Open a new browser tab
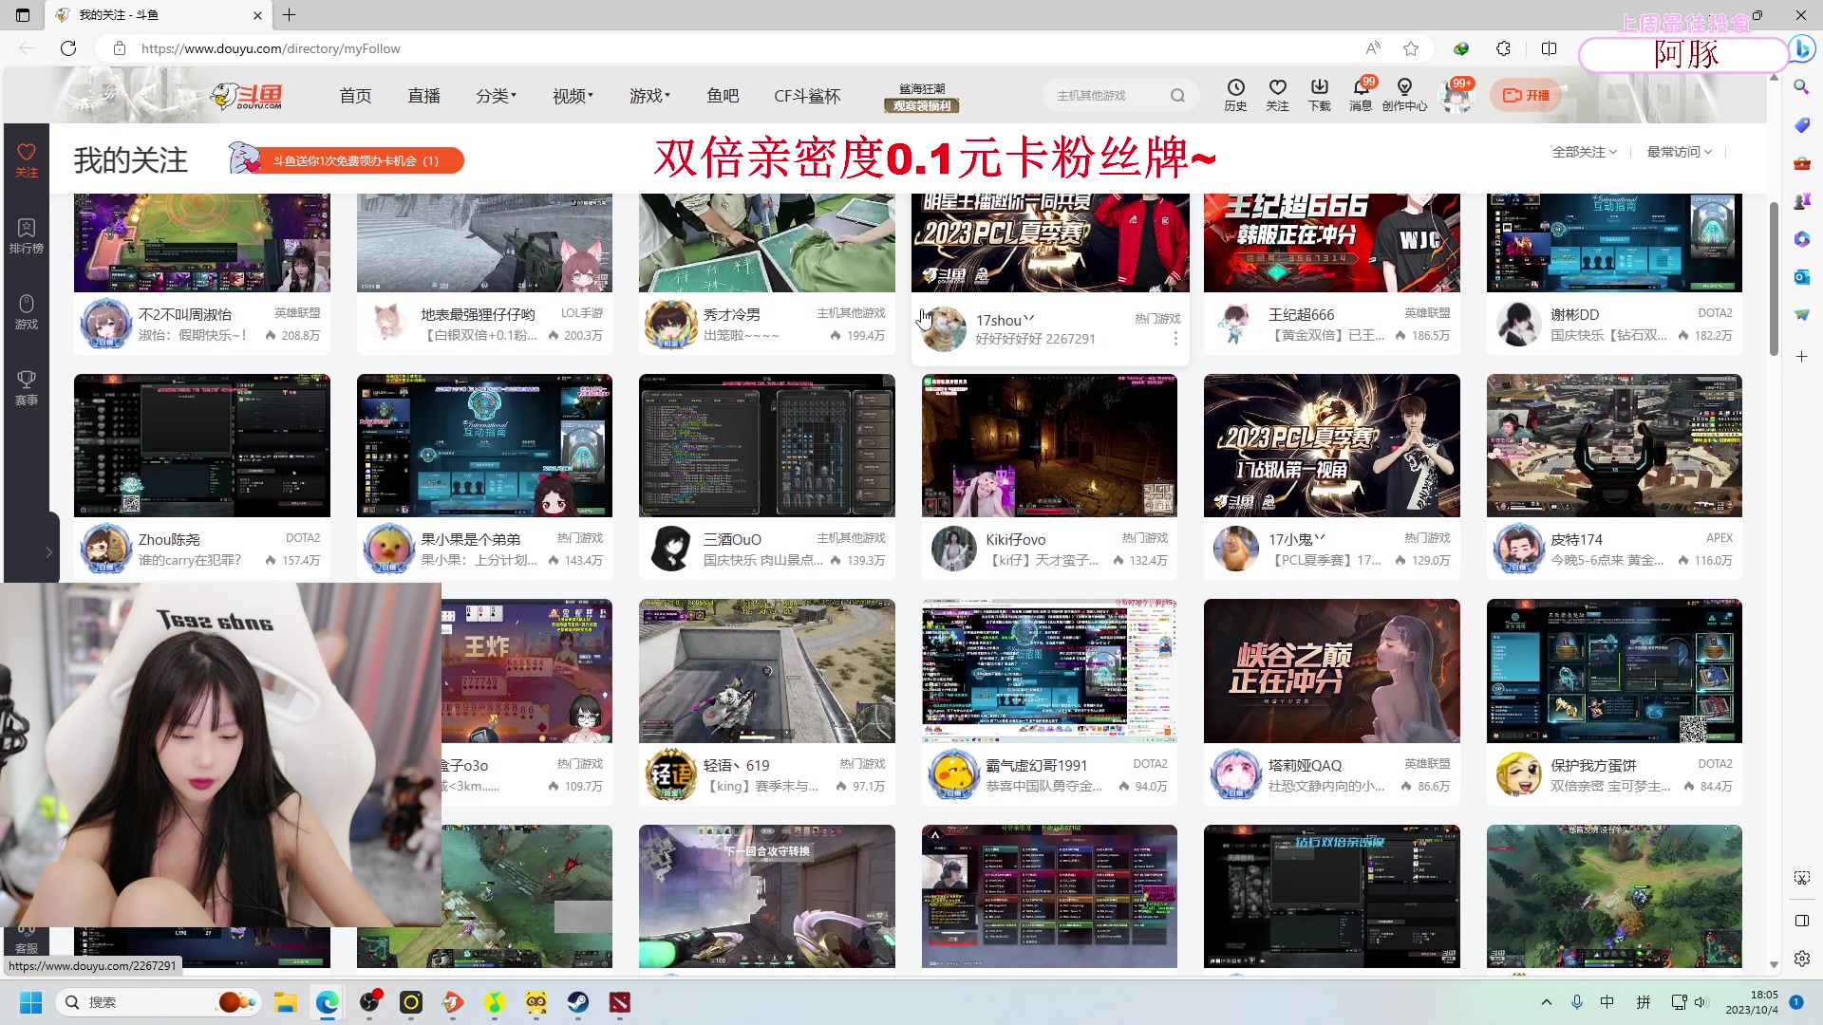Screen dimensions: 1823x1025 [290, 15]
